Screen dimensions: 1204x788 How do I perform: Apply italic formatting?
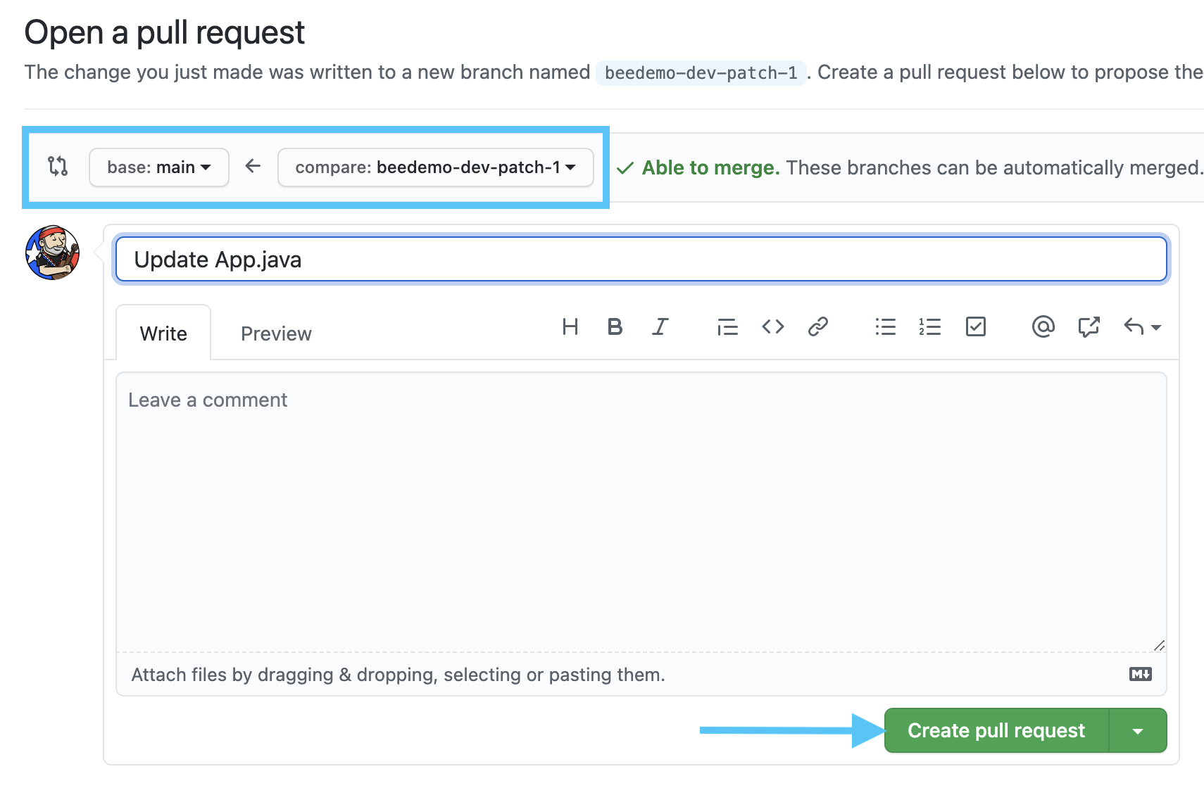click(660, 326)
